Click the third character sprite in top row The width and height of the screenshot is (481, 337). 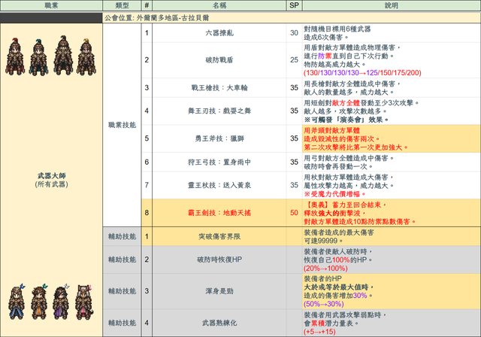tap(62, 56)
